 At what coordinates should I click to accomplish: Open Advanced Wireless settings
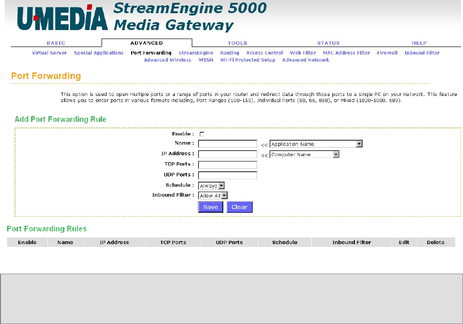click(167, 60)
